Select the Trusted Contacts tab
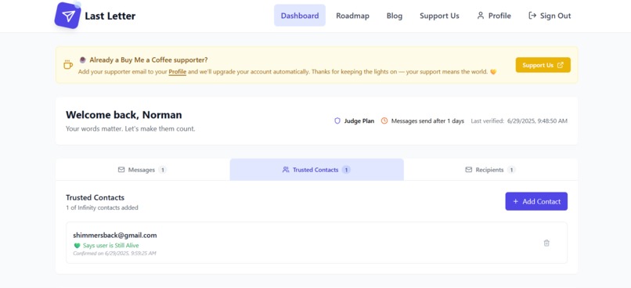Image resolution: width=631 pixels, height=288 pixels. tap(317, 170)
